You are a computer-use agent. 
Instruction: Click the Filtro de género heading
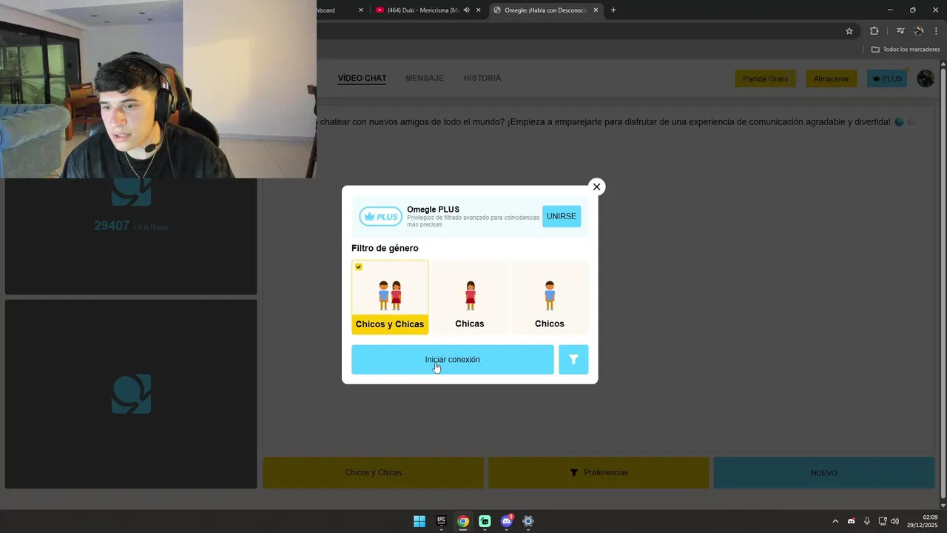(385, 248)
